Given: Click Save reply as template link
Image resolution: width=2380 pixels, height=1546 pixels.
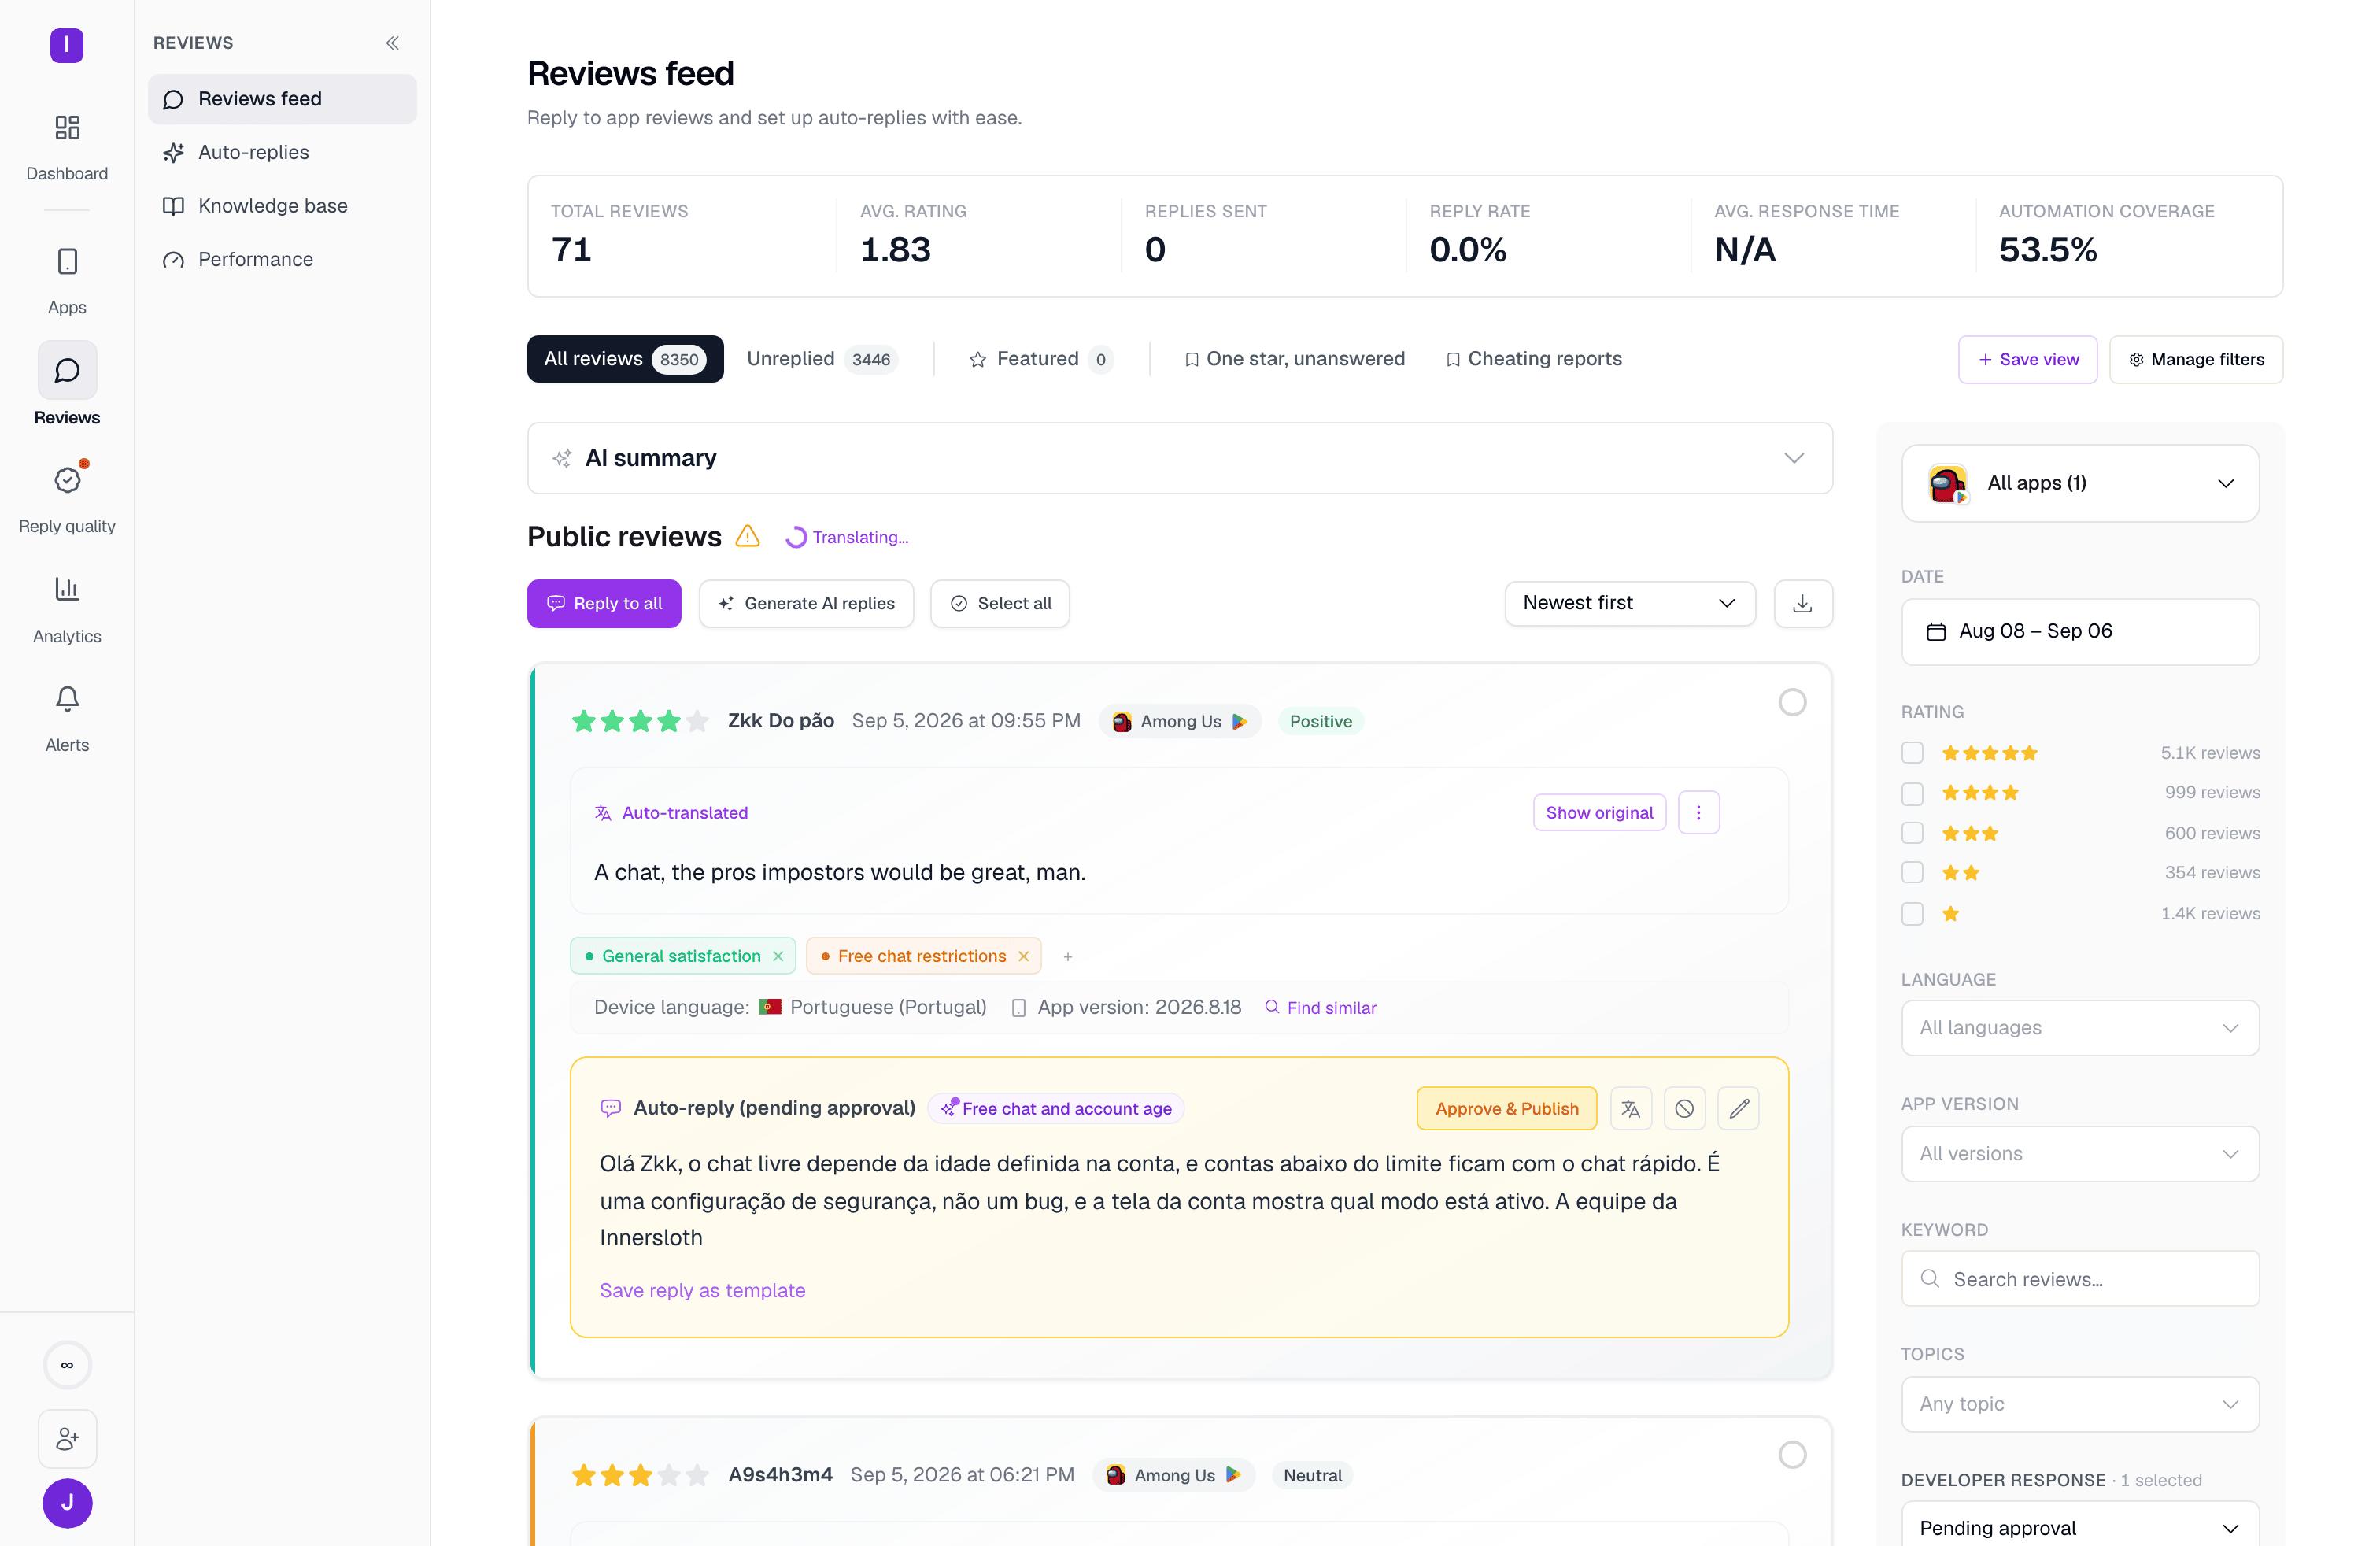Looking at the screenshot, I should (702, 1291).
